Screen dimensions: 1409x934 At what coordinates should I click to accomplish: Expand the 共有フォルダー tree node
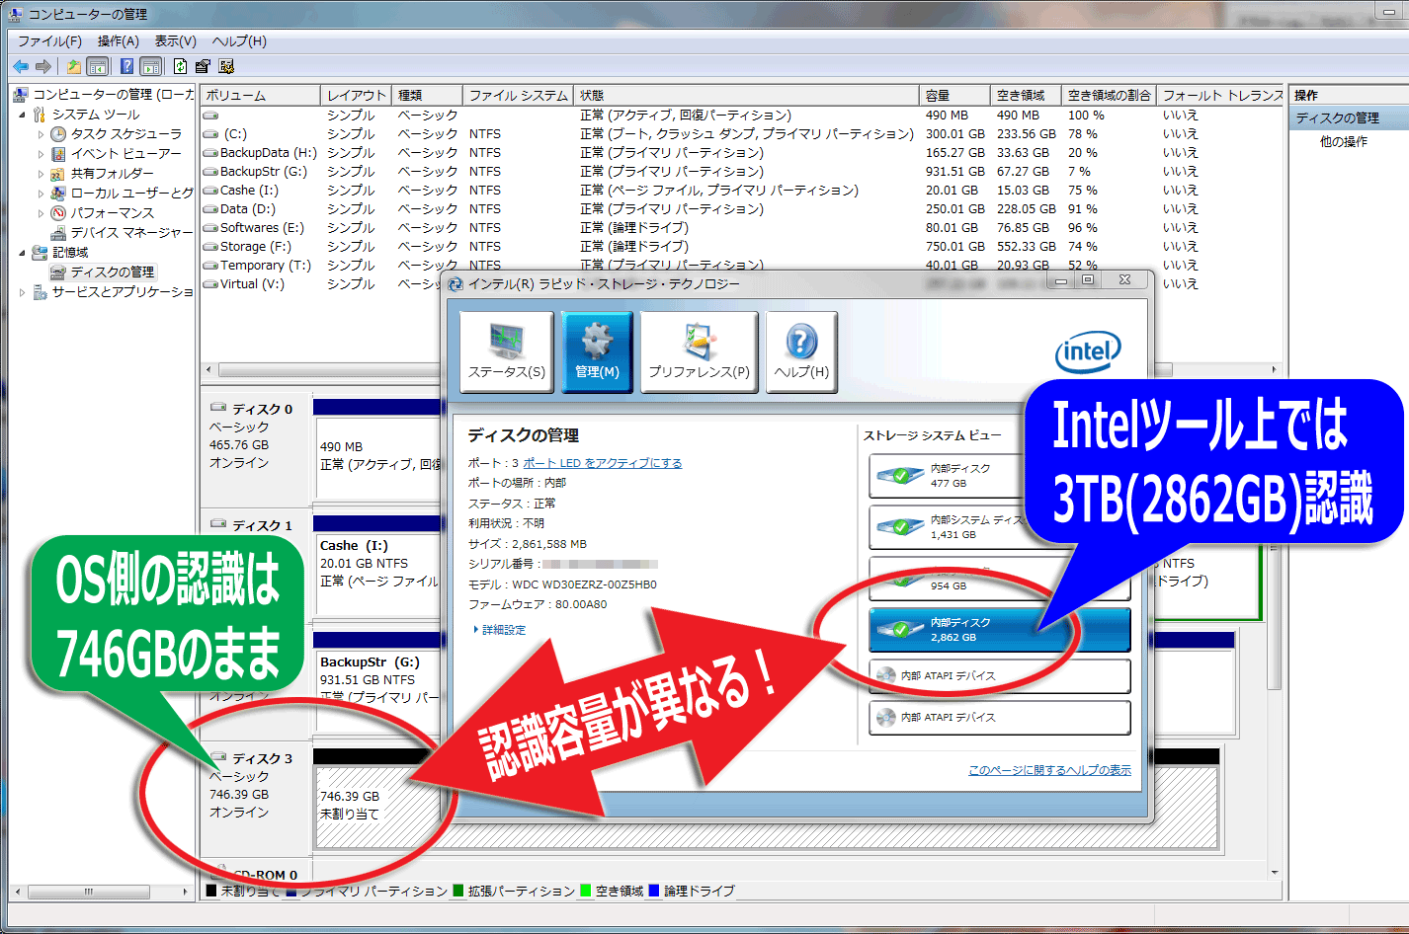tap(41, 174)
